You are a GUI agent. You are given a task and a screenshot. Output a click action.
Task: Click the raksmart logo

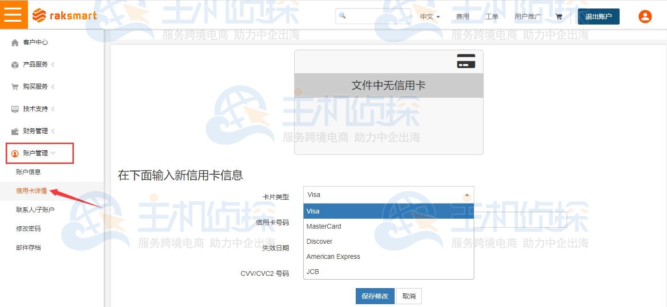tap(64, 16)
